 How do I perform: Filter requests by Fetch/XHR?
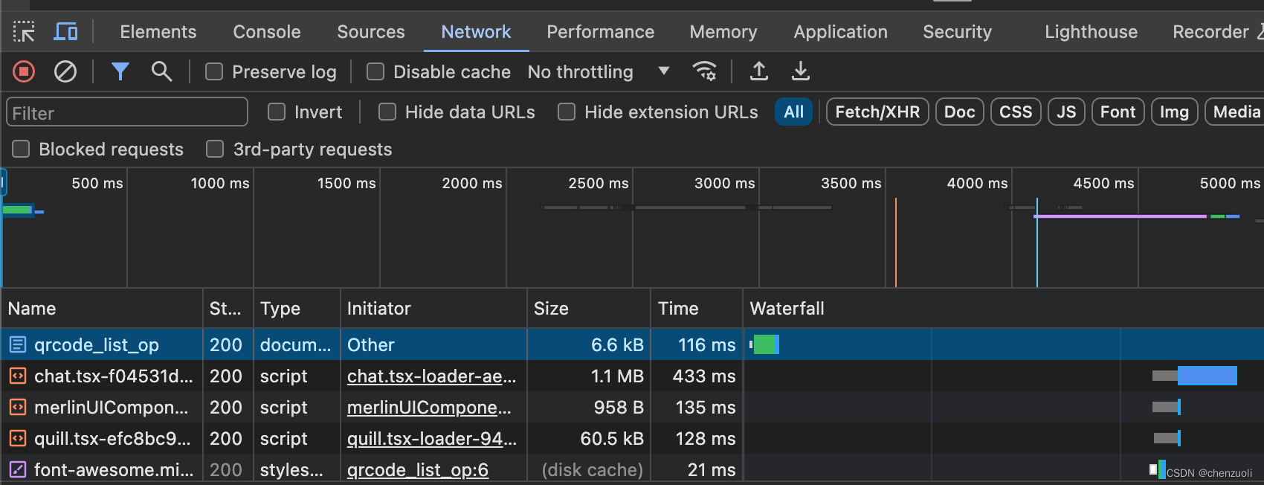[877, 112]
